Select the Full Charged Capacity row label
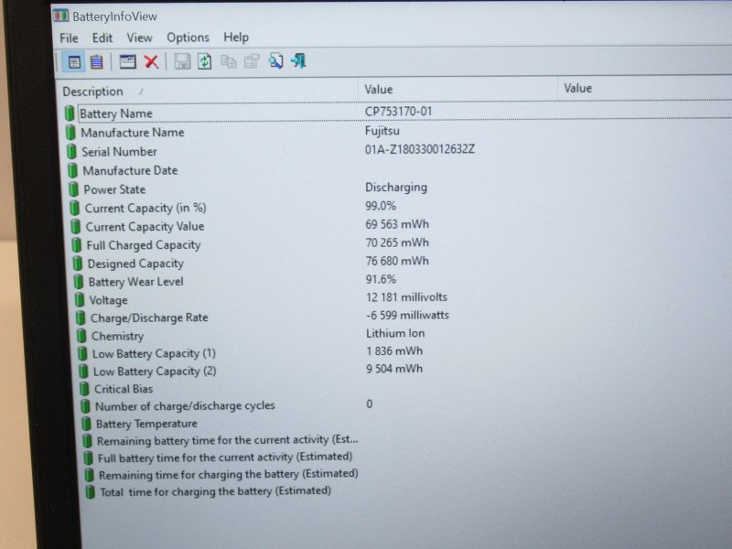The height and width of the screenshot is (549, 732). pos(144,245)
